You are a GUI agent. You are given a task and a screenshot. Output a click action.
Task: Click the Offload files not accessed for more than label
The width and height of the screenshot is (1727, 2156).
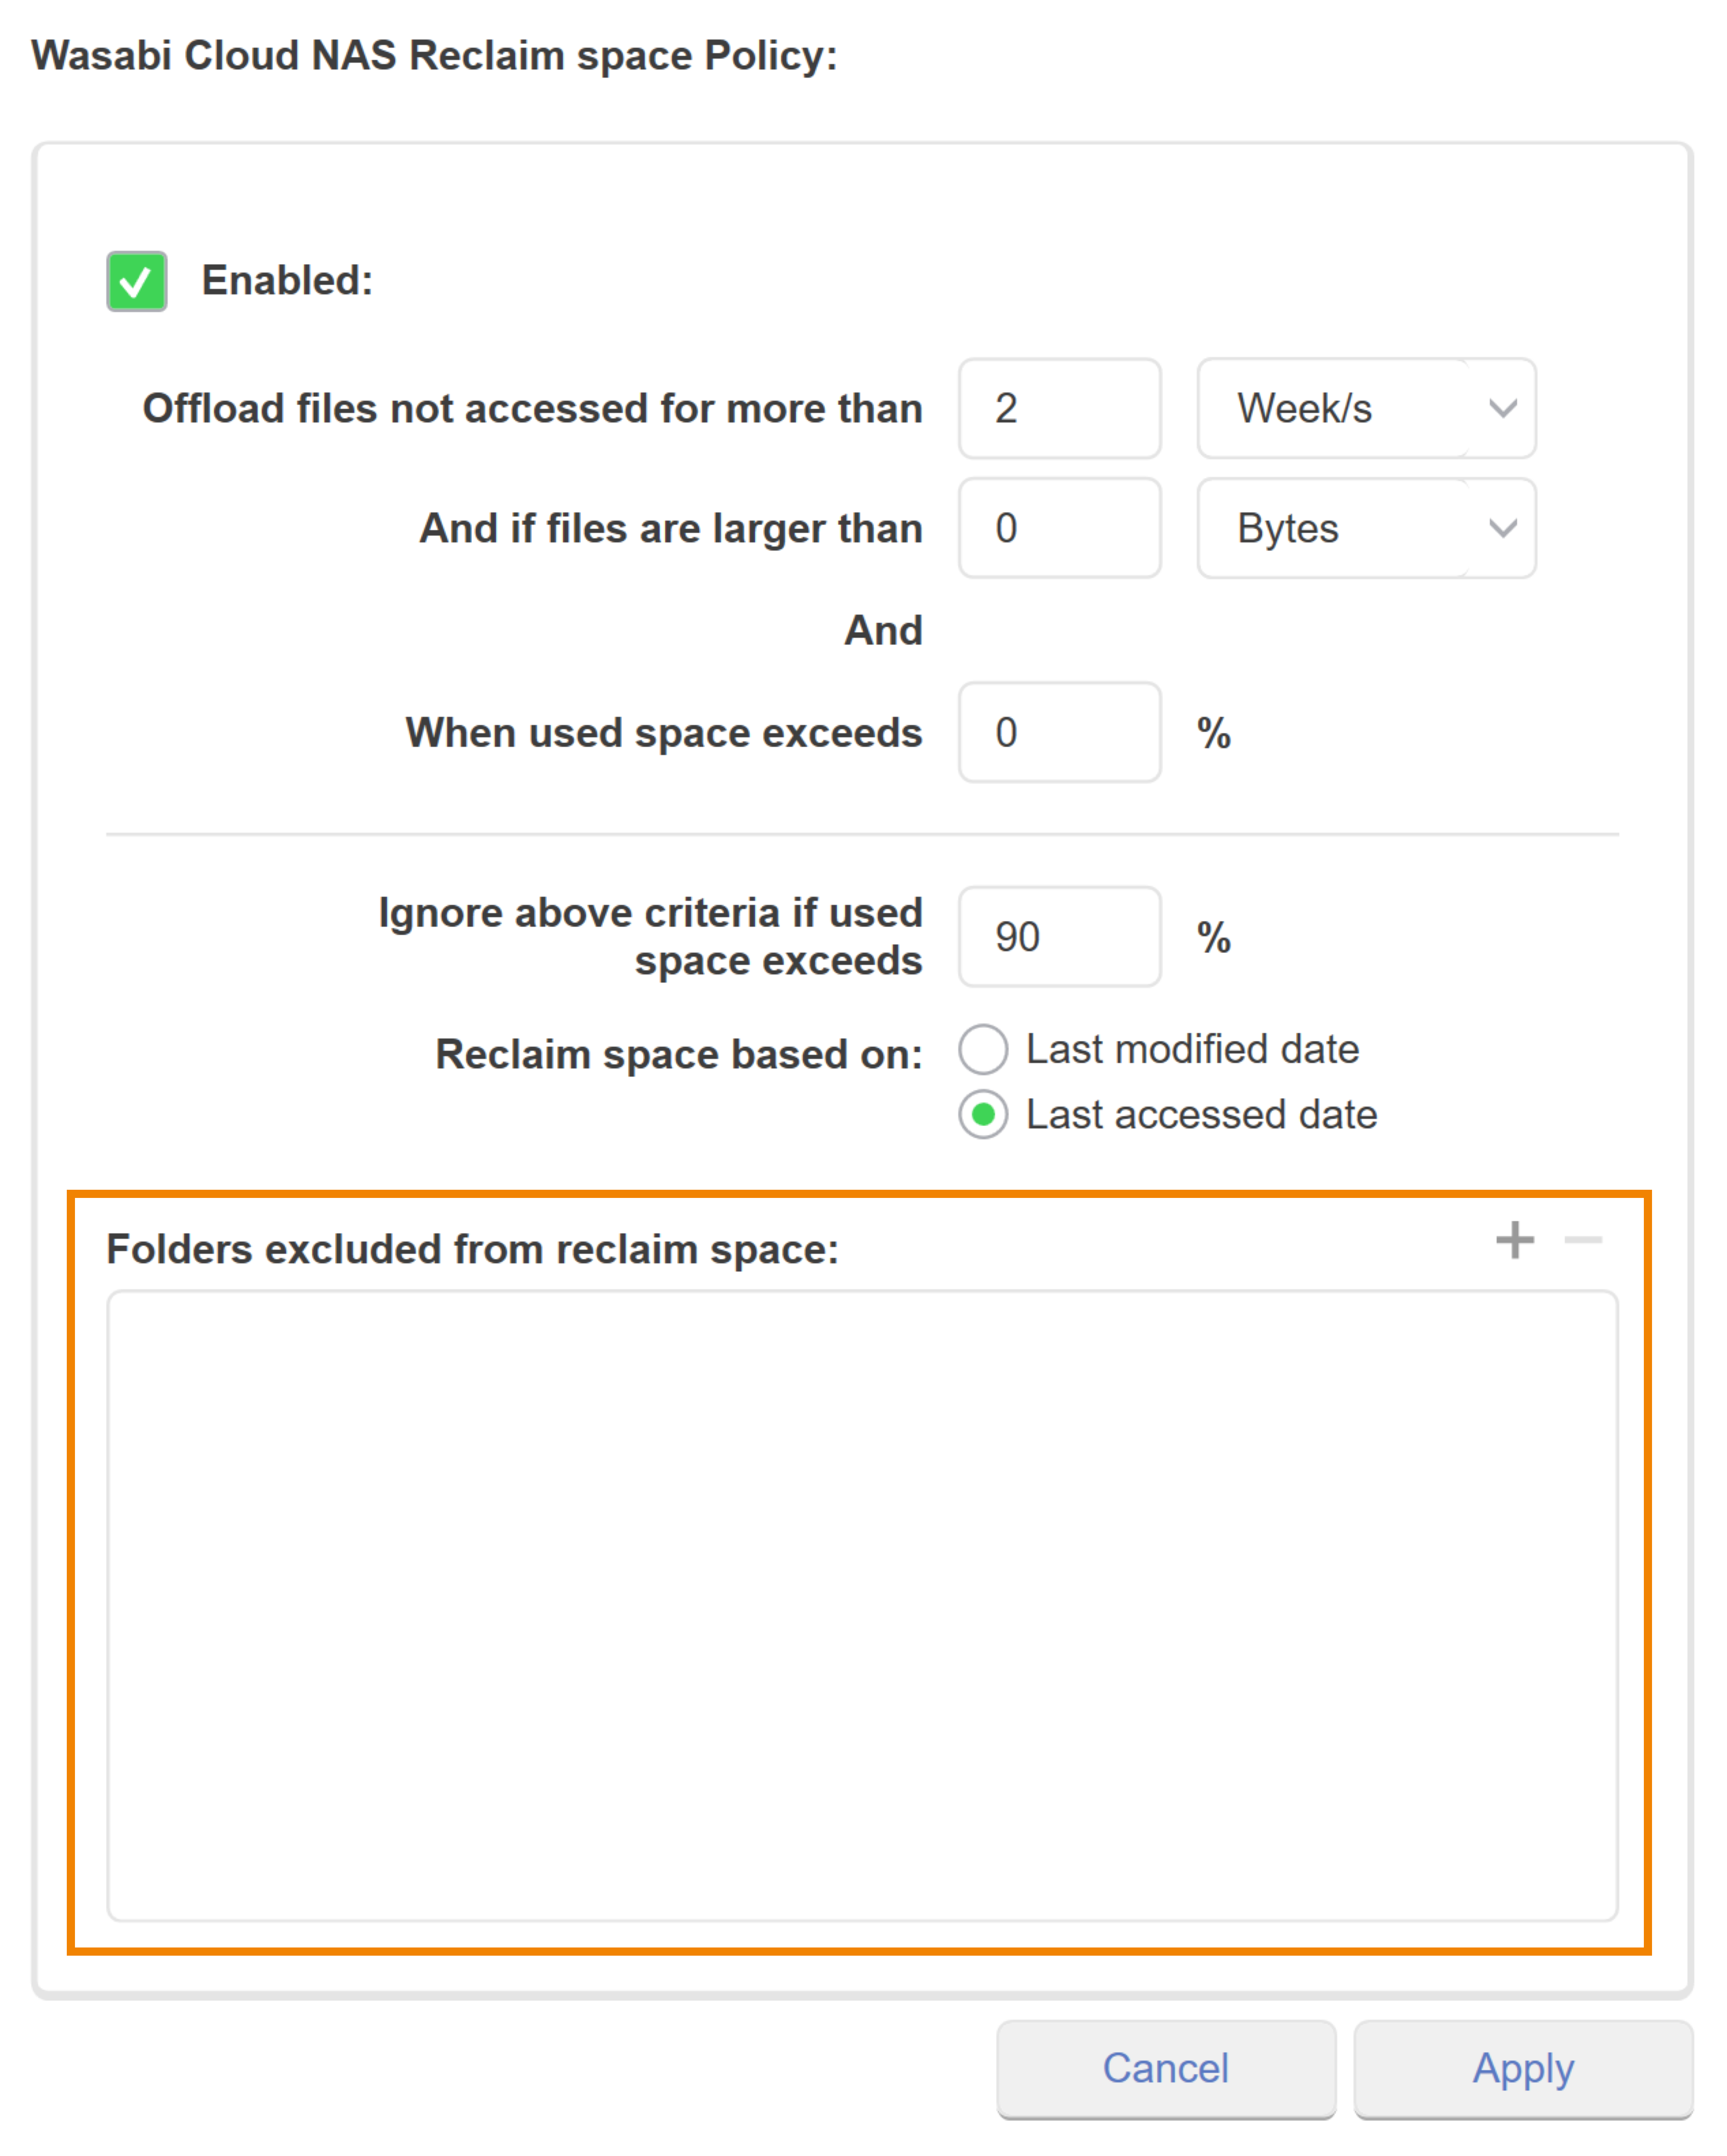coord(532,408)
